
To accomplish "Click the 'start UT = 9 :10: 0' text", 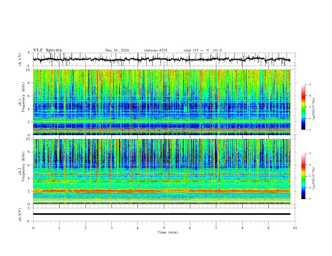I will tap(202, 50).
